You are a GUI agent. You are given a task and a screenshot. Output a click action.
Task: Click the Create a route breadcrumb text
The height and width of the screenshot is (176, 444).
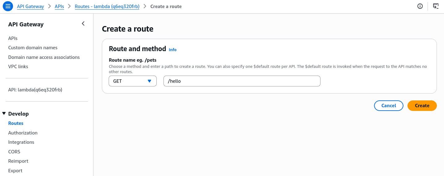[166, 6]
